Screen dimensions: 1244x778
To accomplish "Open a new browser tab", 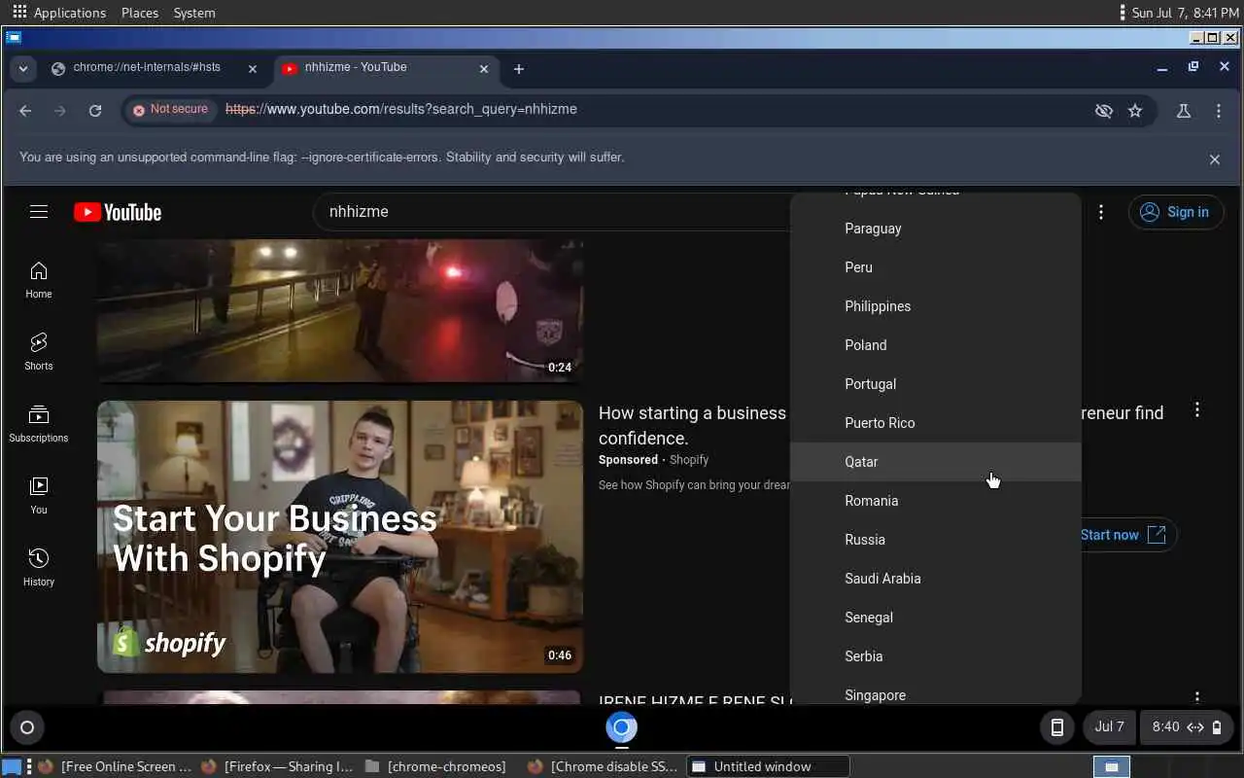I will click(519, 69).
